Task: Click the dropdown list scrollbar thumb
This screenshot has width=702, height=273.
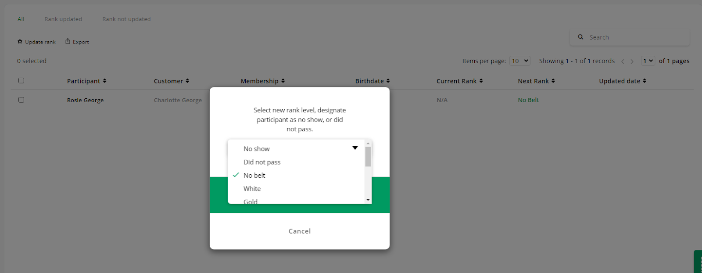Action: coord(368,157)
